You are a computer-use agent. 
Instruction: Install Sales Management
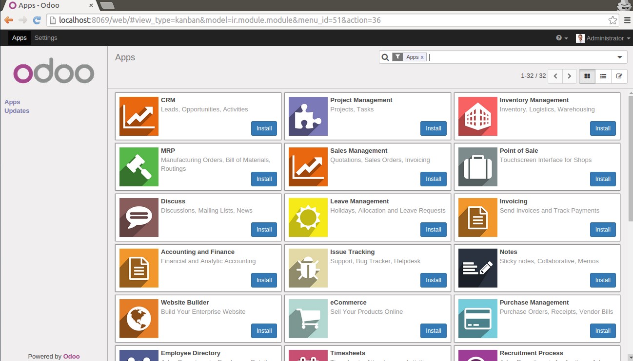(x=433, y=179)
